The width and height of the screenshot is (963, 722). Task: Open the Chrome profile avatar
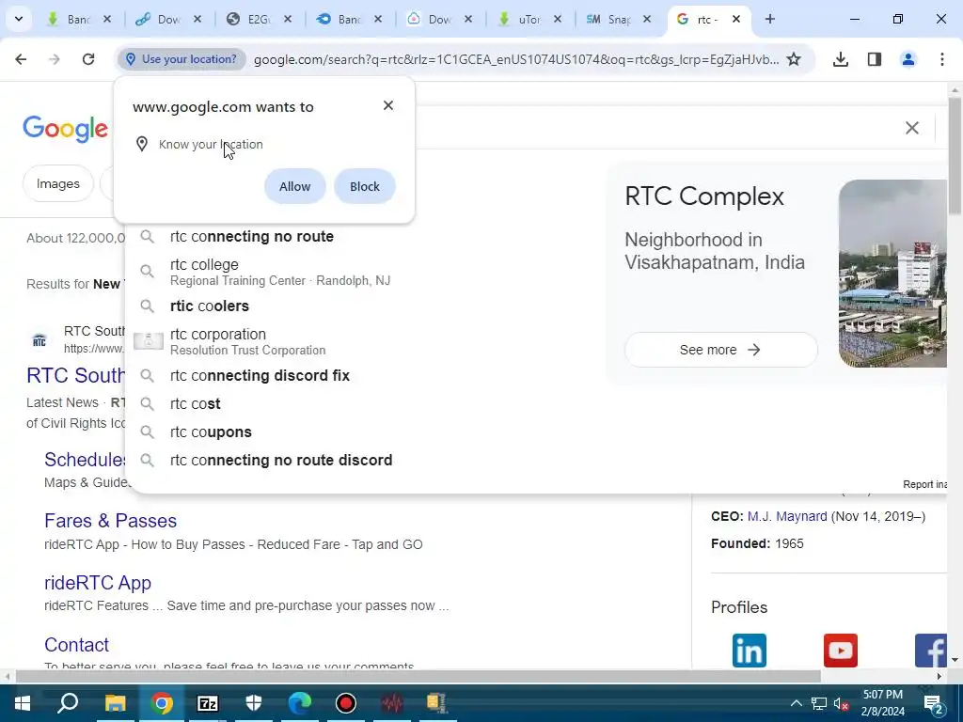(x=908, y=59)
